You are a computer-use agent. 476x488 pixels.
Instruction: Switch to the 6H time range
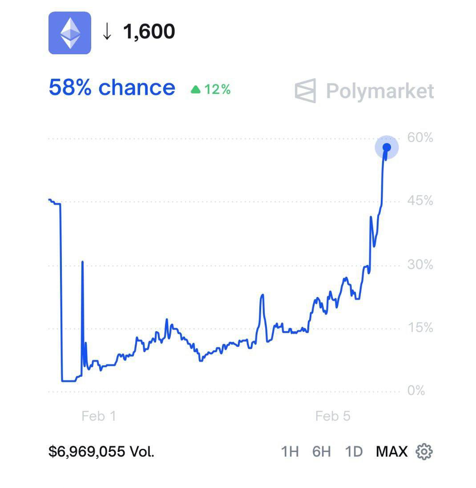click(x=322, y=452)
